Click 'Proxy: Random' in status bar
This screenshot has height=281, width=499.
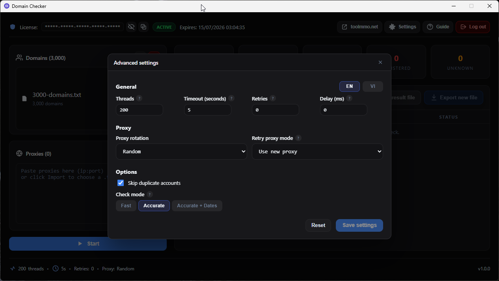click(x=118, y=269)
